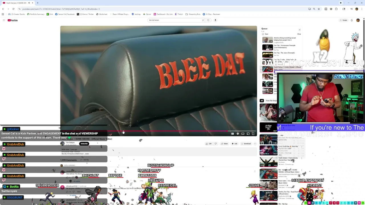The image size is (365, 205).
Task: Go to YouTube home via the logo
Action: [13, 20]
